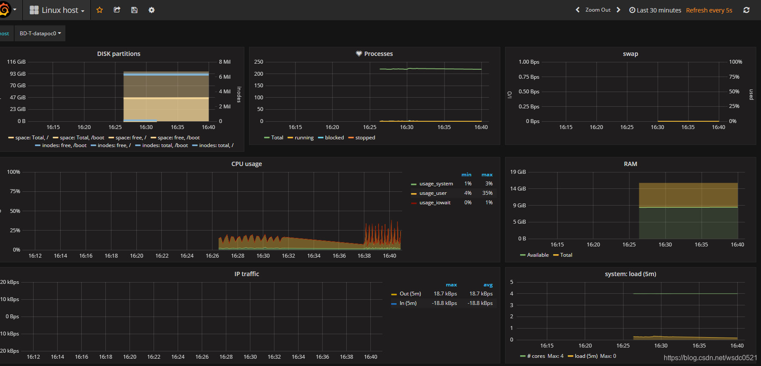Click the DISK partitions graph shaded area
Screen dimensions: 761x366
click(x=166, y=97)
